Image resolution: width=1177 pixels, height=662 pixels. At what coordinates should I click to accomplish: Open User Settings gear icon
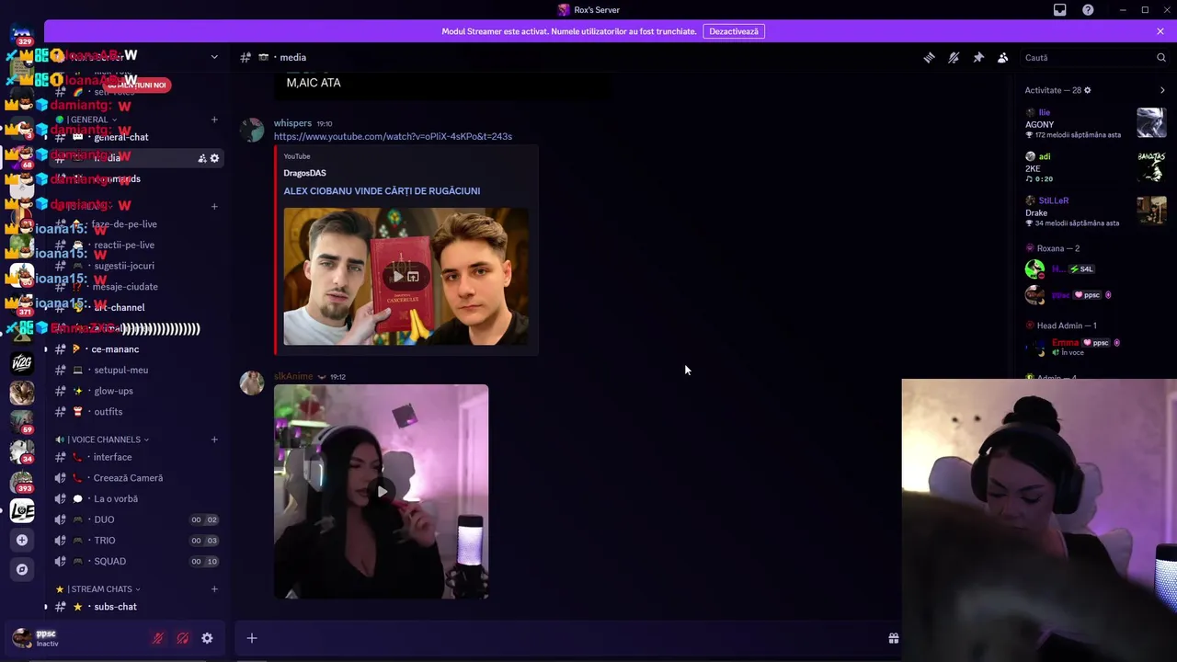(x=207, y=638)
